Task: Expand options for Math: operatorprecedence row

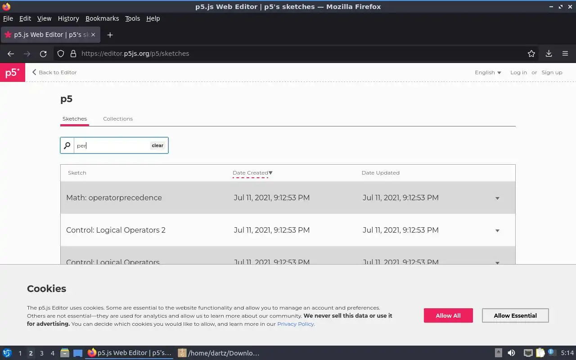Action: pos(497,198)
